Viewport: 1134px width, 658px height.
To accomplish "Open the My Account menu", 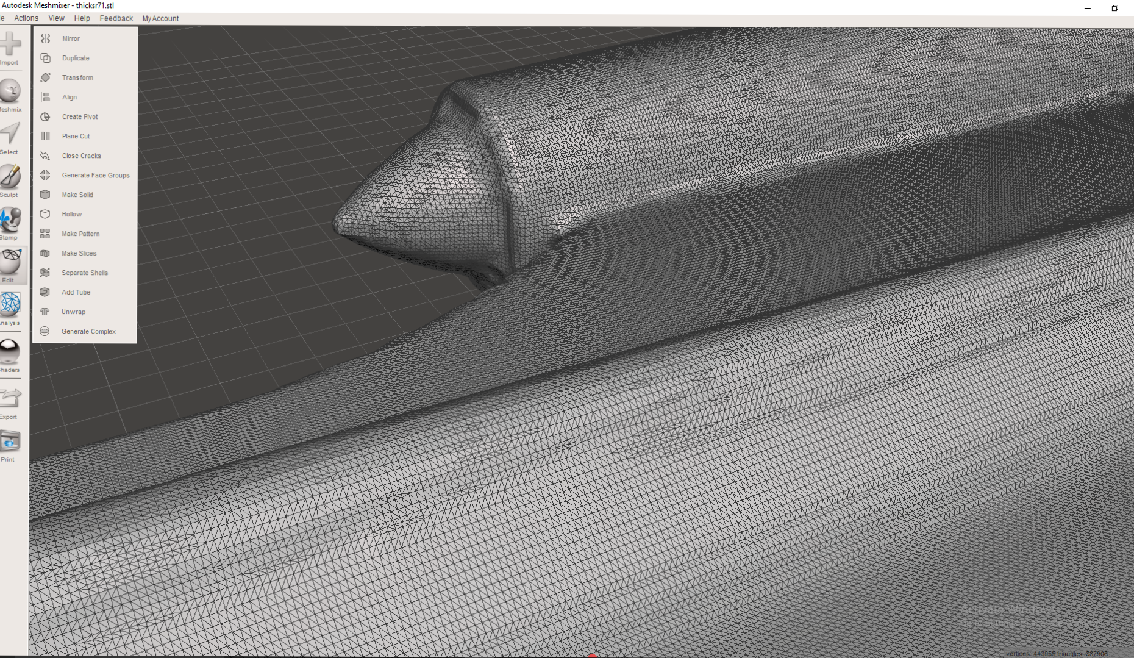I will pyautogui.click(x=160, y=18).
